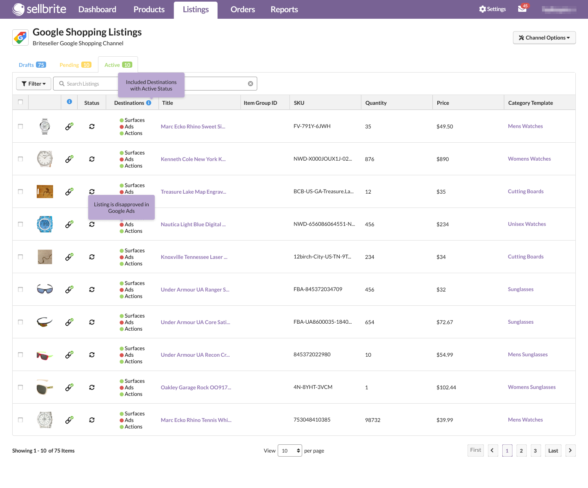Clear the search field with X icon
Viewport: 588px width, 488px height.
coord(250,84)
